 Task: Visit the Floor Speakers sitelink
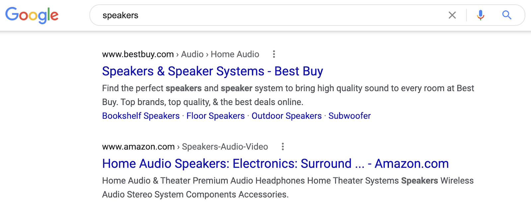(x=215, y=116)
